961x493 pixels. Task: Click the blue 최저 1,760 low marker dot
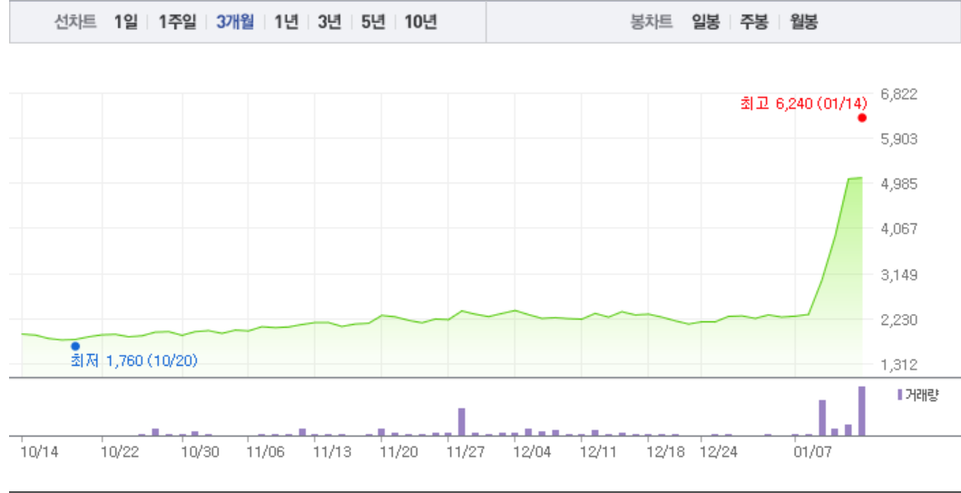click(x=75, y=346)
